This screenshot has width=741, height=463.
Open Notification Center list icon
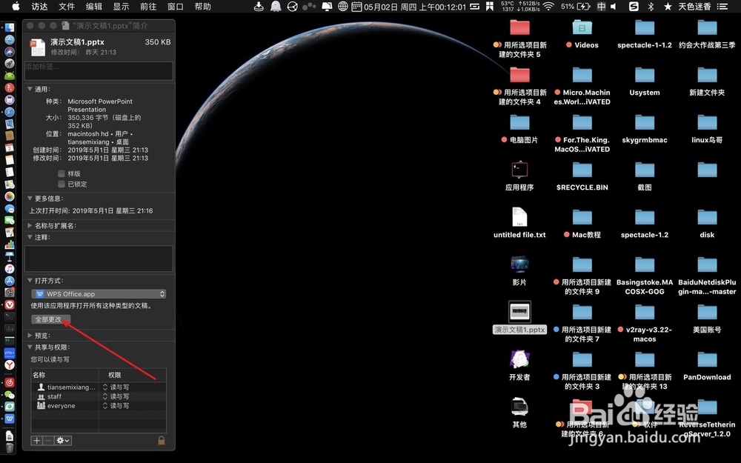722,7
